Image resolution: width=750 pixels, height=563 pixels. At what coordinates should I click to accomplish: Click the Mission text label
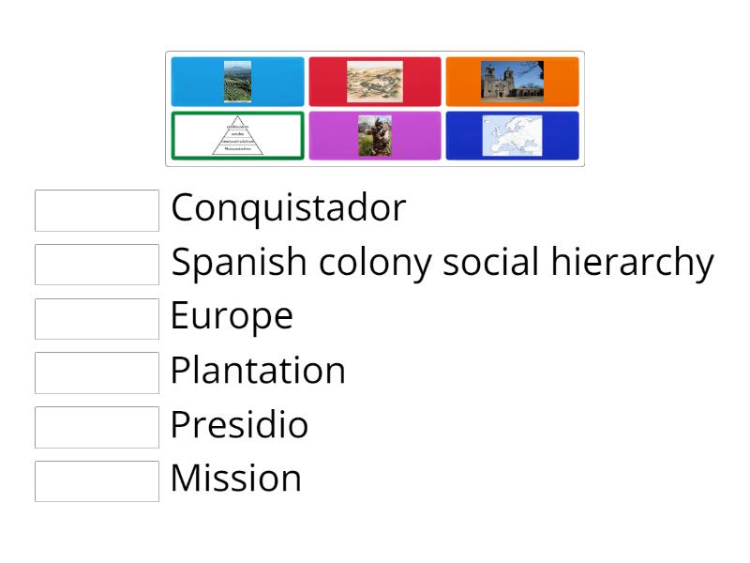235,479
